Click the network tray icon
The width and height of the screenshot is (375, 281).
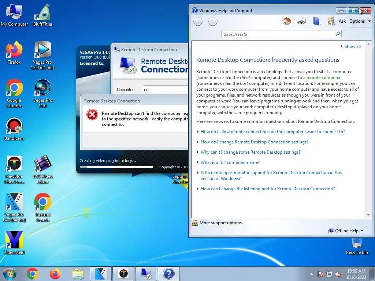point(329,274)
